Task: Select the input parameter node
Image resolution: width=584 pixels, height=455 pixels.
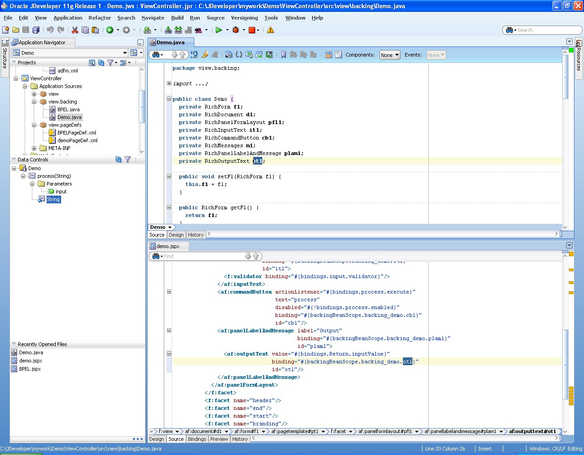Action: pos(61,191)
